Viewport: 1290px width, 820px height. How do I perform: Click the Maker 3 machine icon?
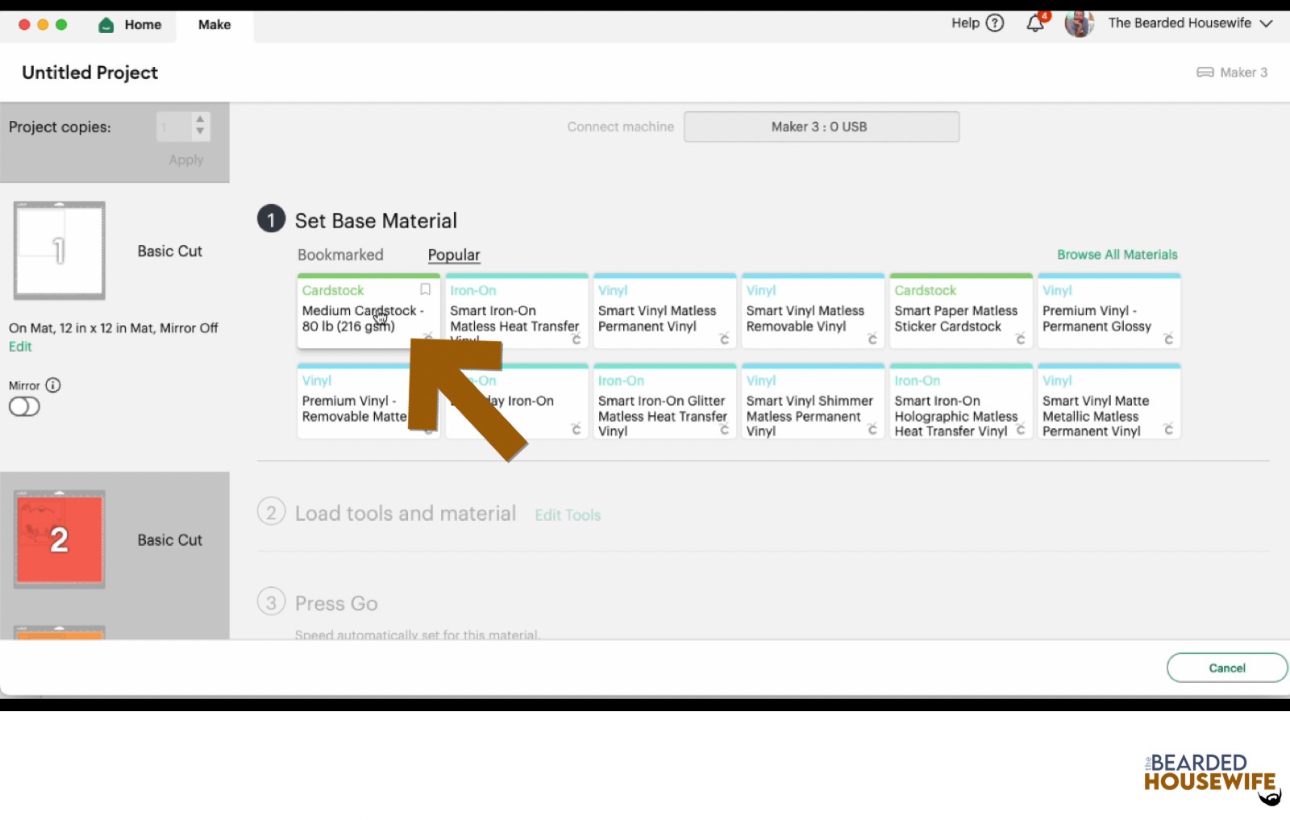[x=1205, y=73]
